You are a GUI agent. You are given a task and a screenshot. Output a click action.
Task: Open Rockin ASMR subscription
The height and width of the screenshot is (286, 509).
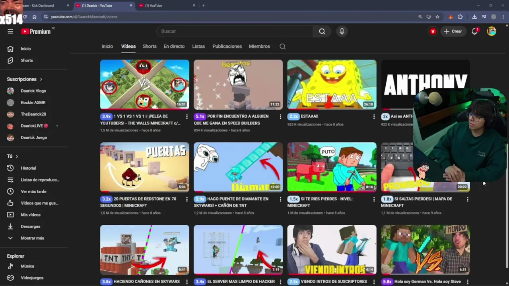[x=34, y=102]
